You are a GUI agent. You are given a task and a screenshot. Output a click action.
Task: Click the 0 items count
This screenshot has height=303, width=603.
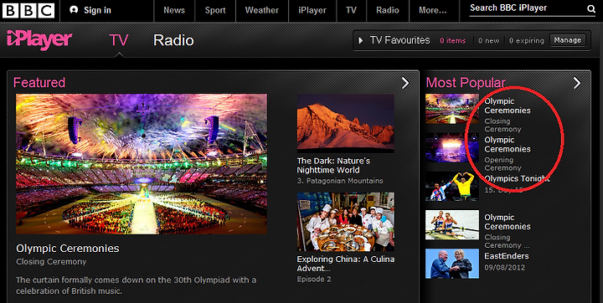click(x=452, y=40)
